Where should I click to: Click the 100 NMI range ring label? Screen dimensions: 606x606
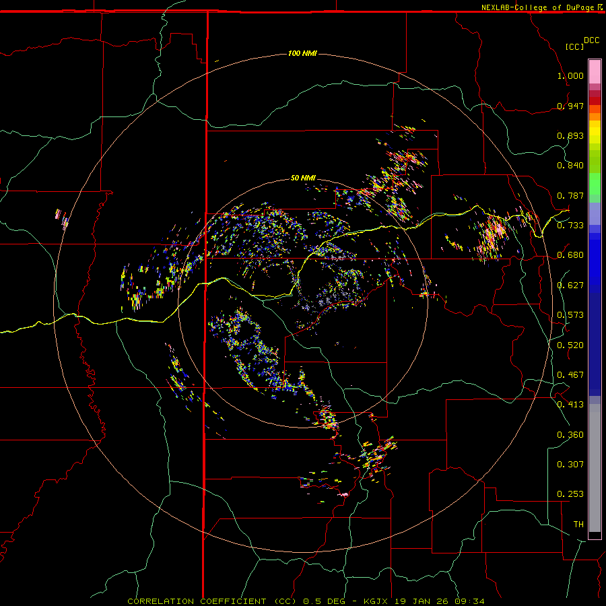pos(302,53)
